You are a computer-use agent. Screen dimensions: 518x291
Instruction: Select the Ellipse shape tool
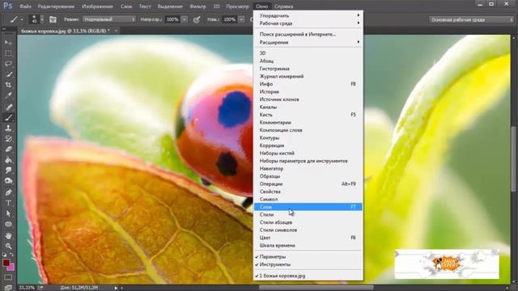(8, 224)
